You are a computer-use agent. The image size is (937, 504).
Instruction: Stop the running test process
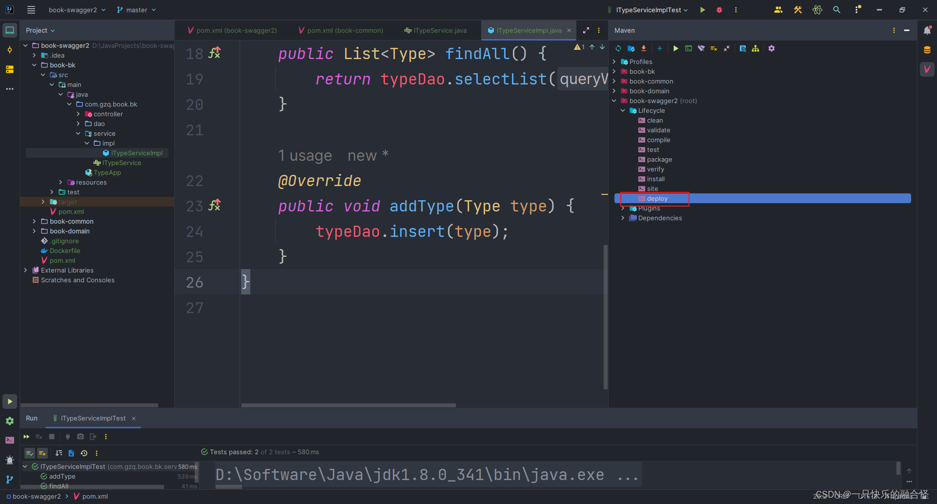(x=52, y=437)
